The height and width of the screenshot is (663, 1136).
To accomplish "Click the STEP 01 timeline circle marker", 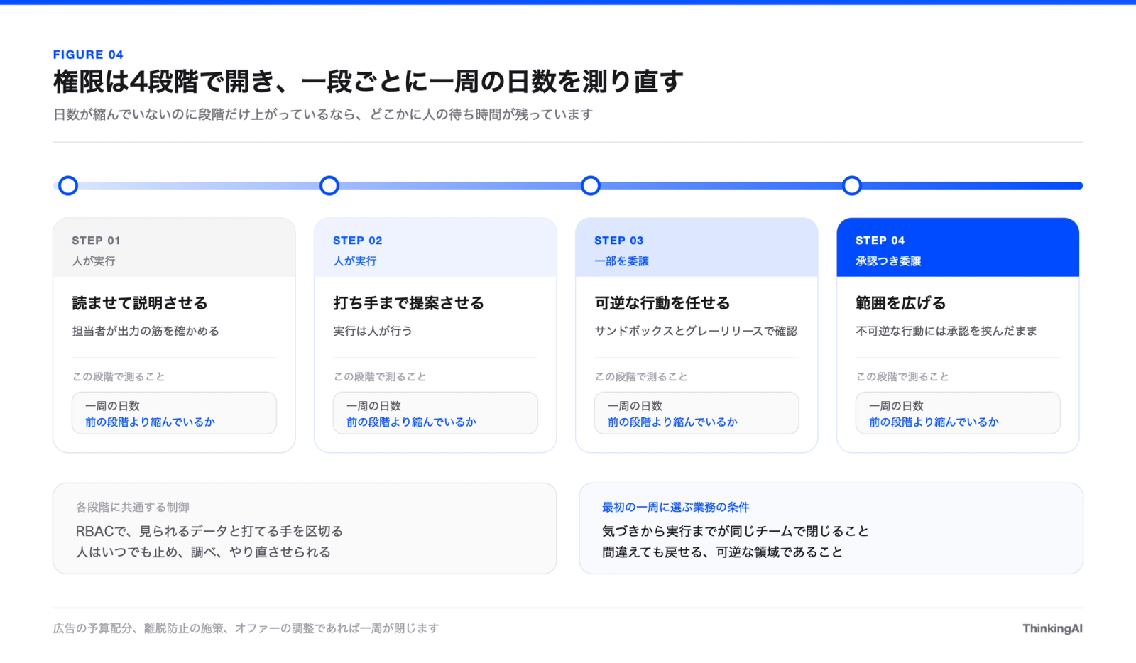I will (68, 186).
